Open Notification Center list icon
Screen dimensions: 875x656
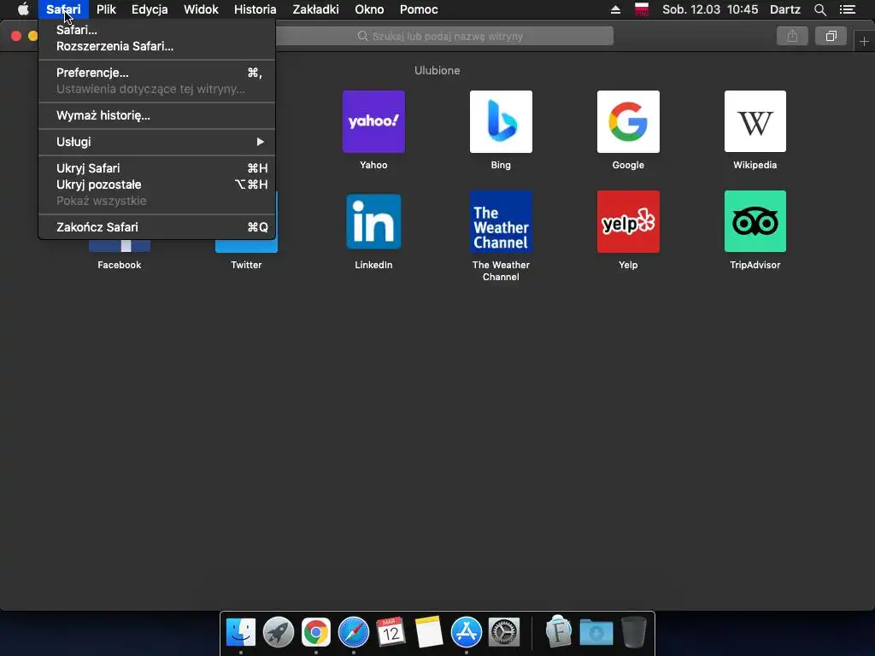click(x=847, y=9)
